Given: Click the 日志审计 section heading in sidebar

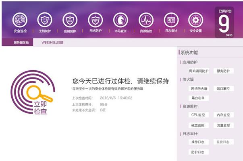Looking at the screenshot, I should tap(190, 134).
